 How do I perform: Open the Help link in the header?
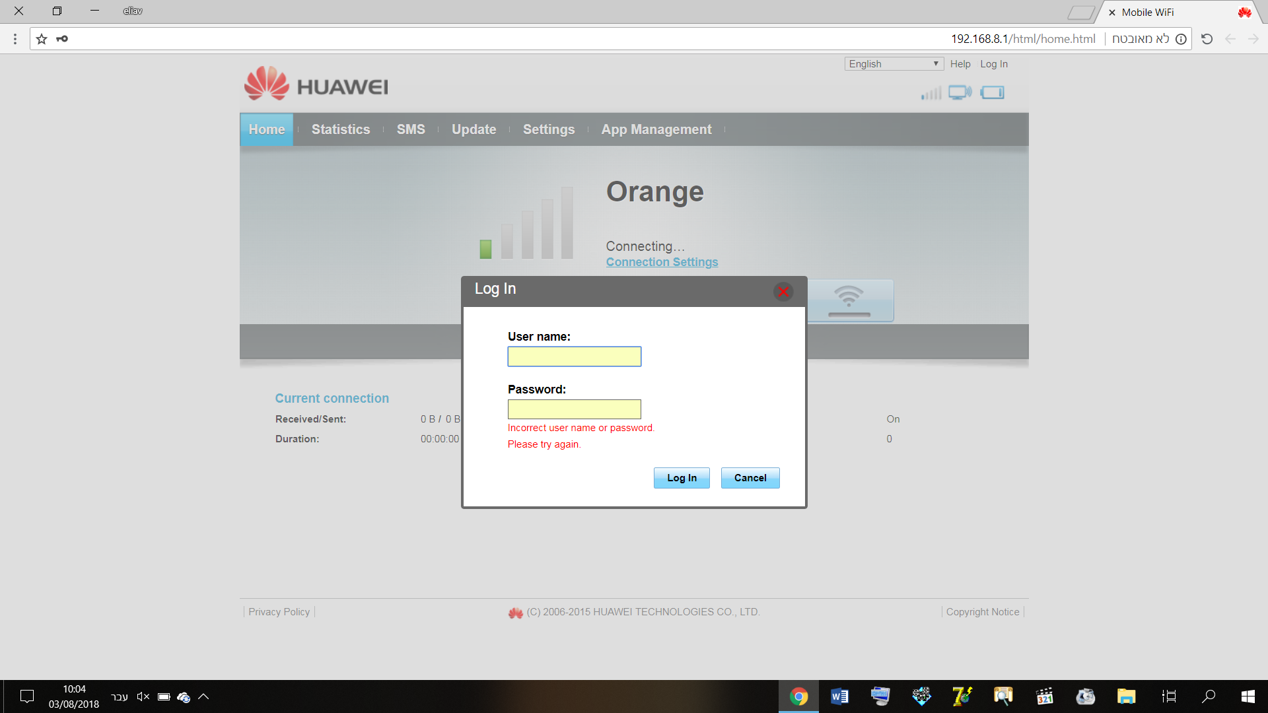coord(960,64)
